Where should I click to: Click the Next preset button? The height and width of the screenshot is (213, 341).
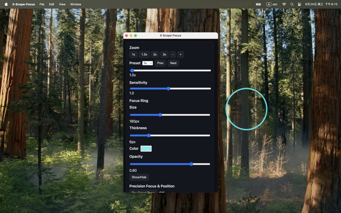pos(173,63)
